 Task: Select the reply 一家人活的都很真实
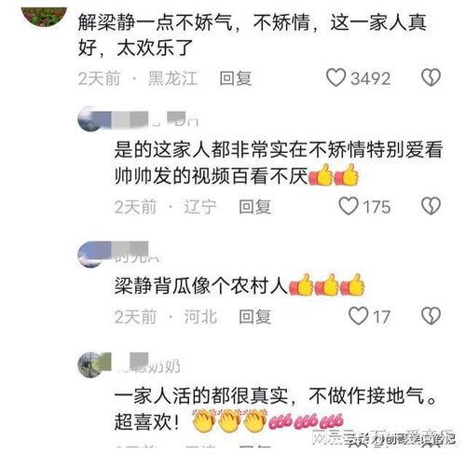[x=201, y=395]
